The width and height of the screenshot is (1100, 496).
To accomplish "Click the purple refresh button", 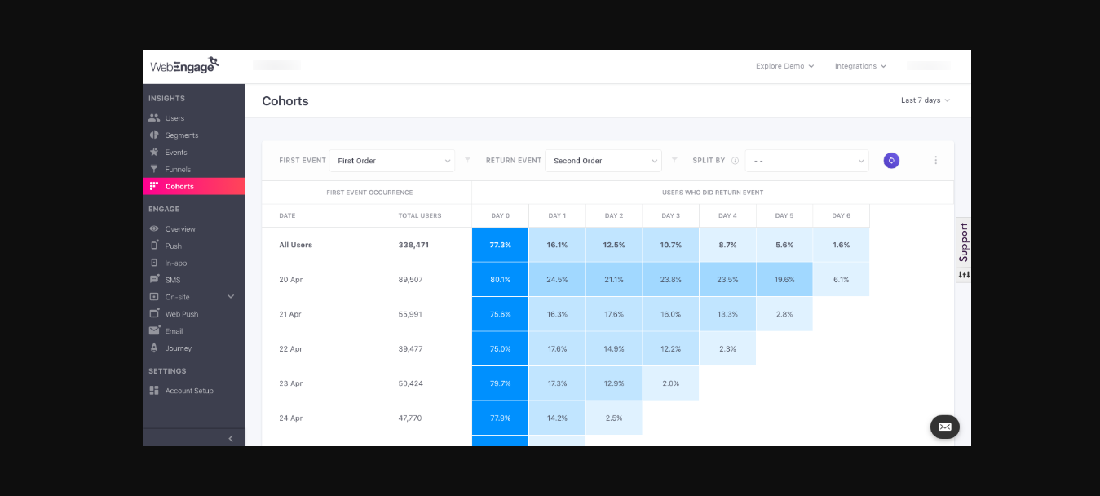I will (x=891, y=161).
